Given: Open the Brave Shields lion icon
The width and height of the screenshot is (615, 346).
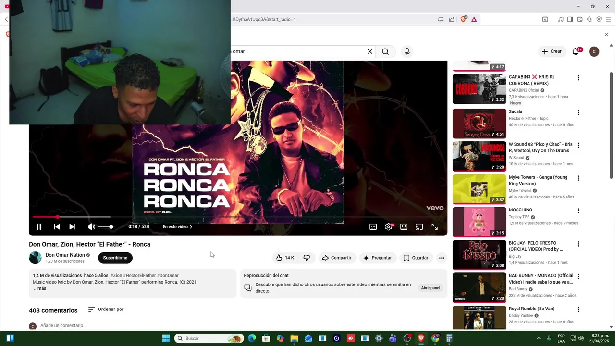Looking at the screenshot, I should point(464,19).
